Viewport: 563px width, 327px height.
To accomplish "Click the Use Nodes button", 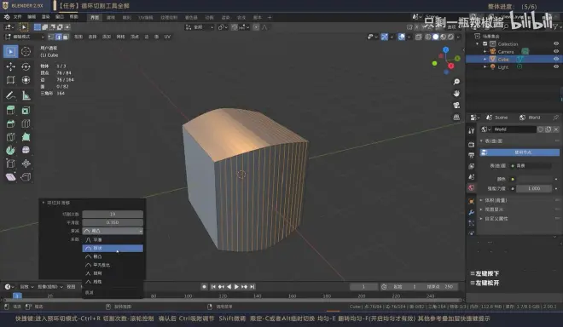I will (x=519, y=152).
